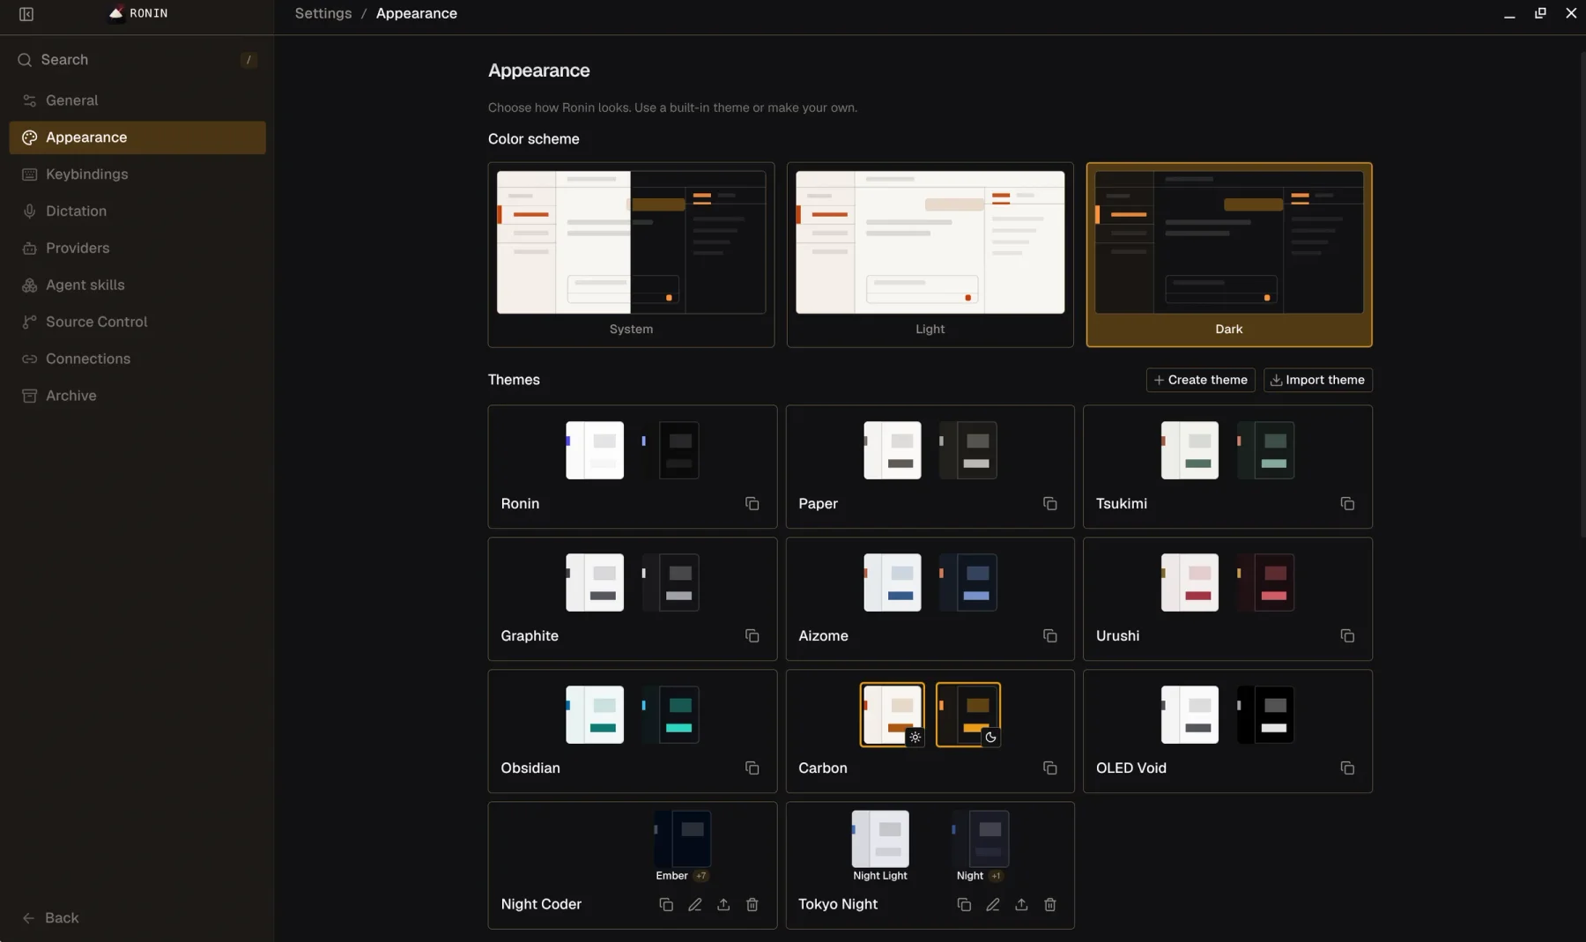This screenshot has height=942, width=1586.
Task: Edit the Night Coder theme
Action: tap(694, 904)
